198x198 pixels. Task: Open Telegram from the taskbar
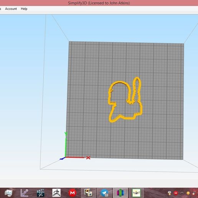coord(104,193)
